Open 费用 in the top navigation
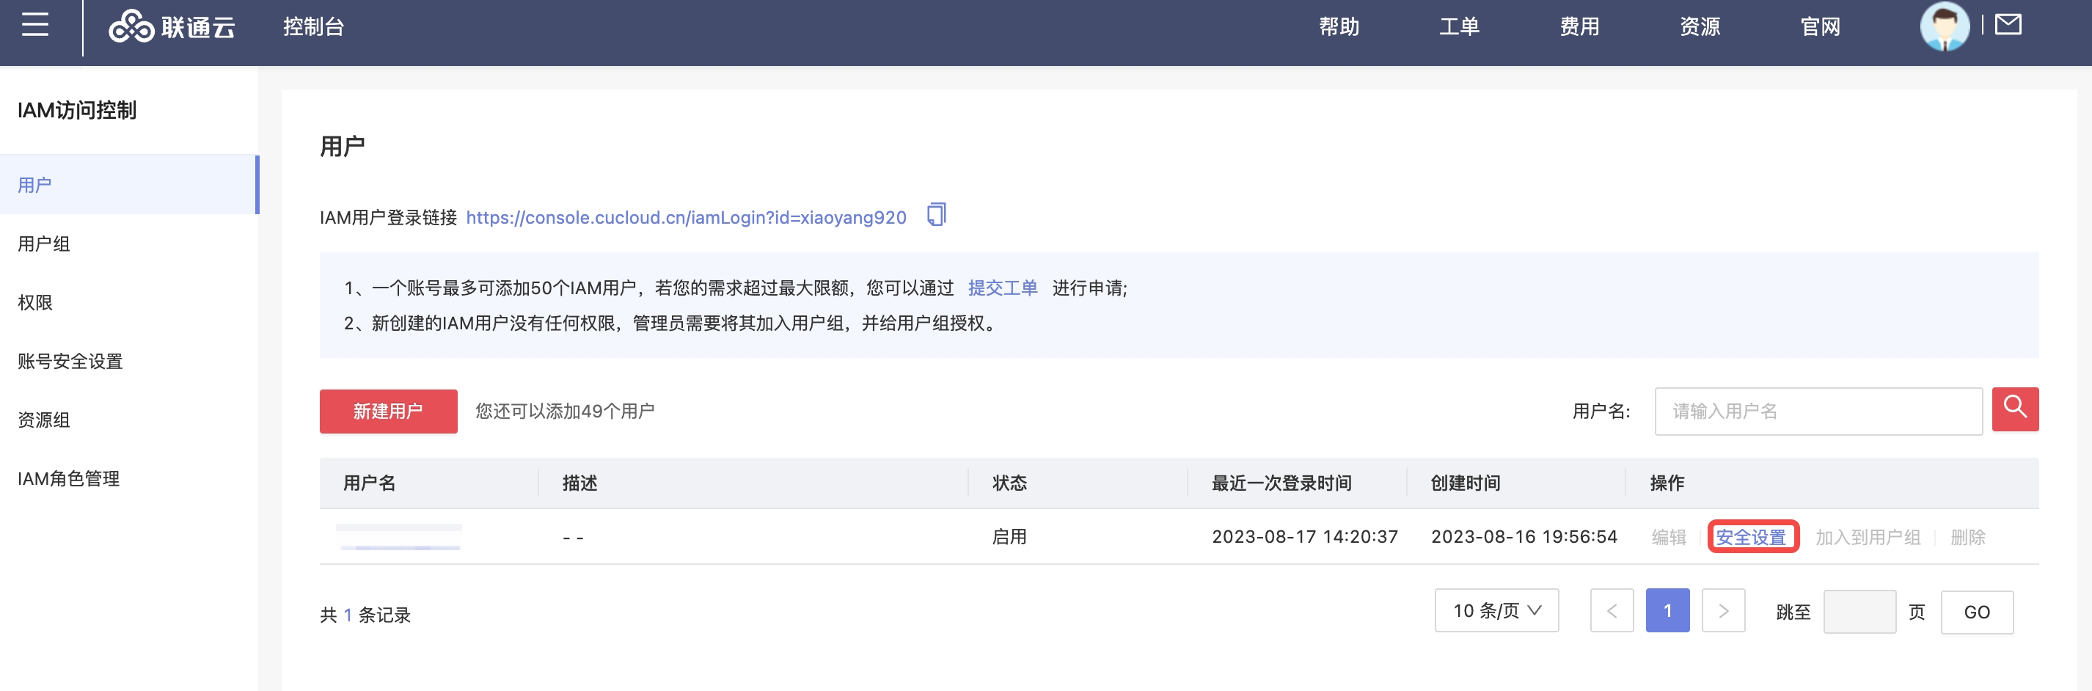The image size is (2092, 691). click(1579, 27)
